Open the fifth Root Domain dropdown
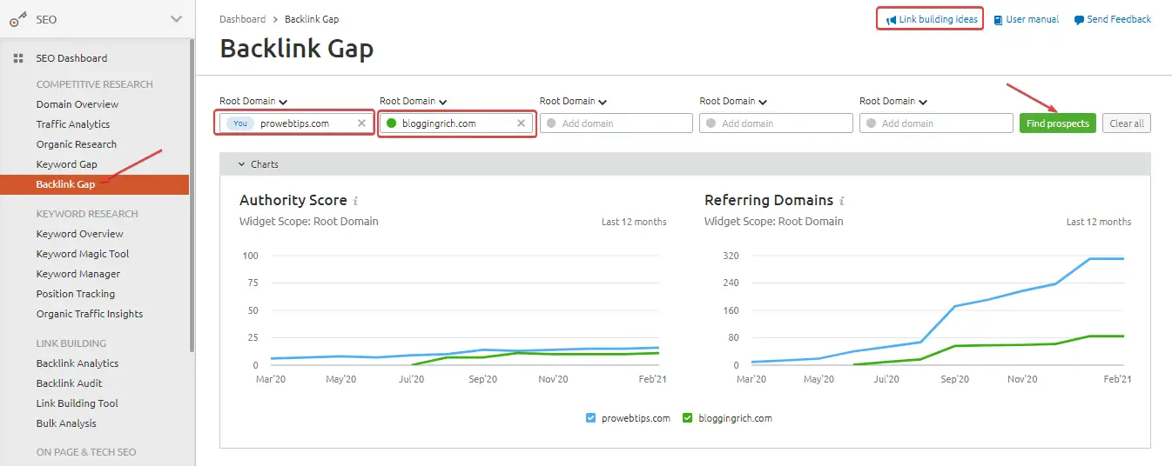Screen dimensions: 1172x466 tap(893, 102)
